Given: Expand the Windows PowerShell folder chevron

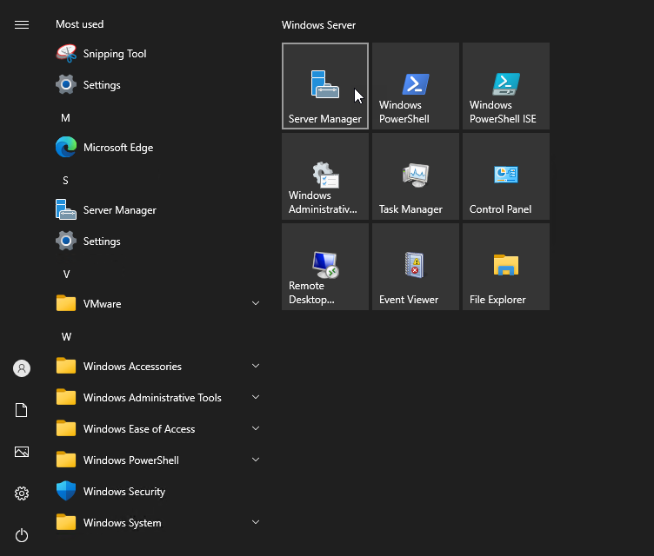Looking at the screenshot, I should click(256, 460).
